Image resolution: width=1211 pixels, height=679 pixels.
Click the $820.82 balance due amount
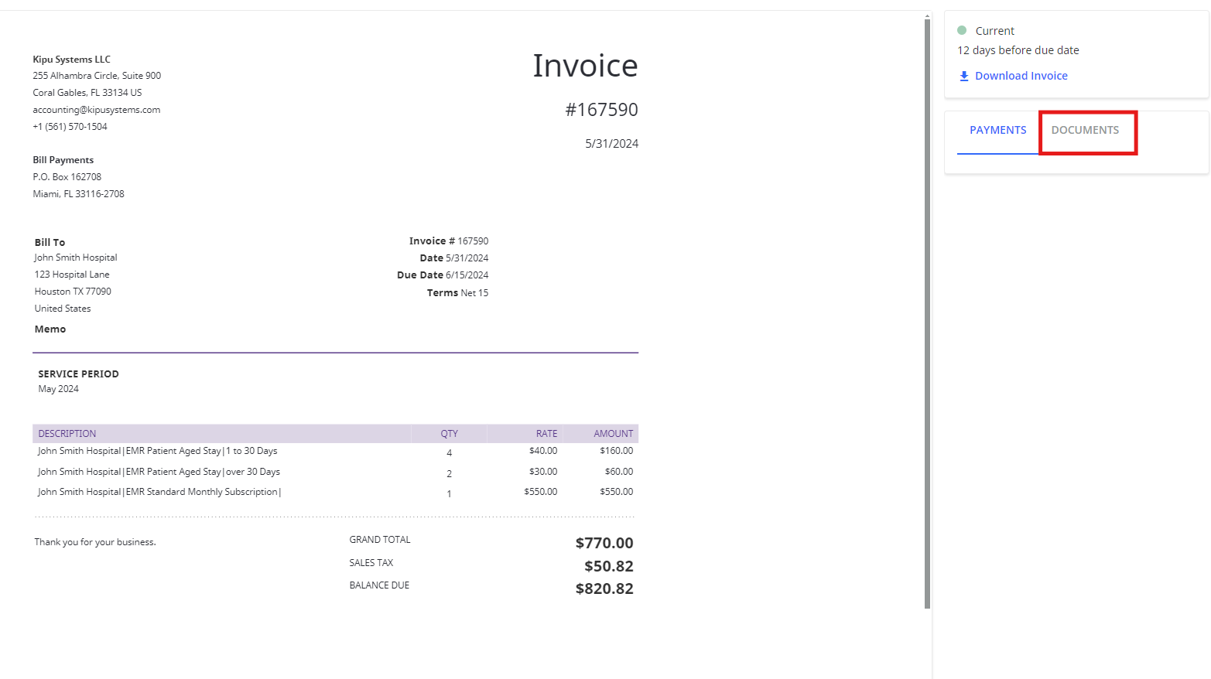coord(604,589)
